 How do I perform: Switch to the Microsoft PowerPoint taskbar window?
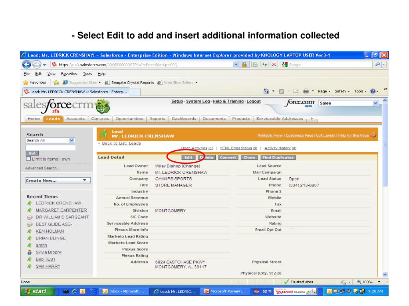point(225,291)
